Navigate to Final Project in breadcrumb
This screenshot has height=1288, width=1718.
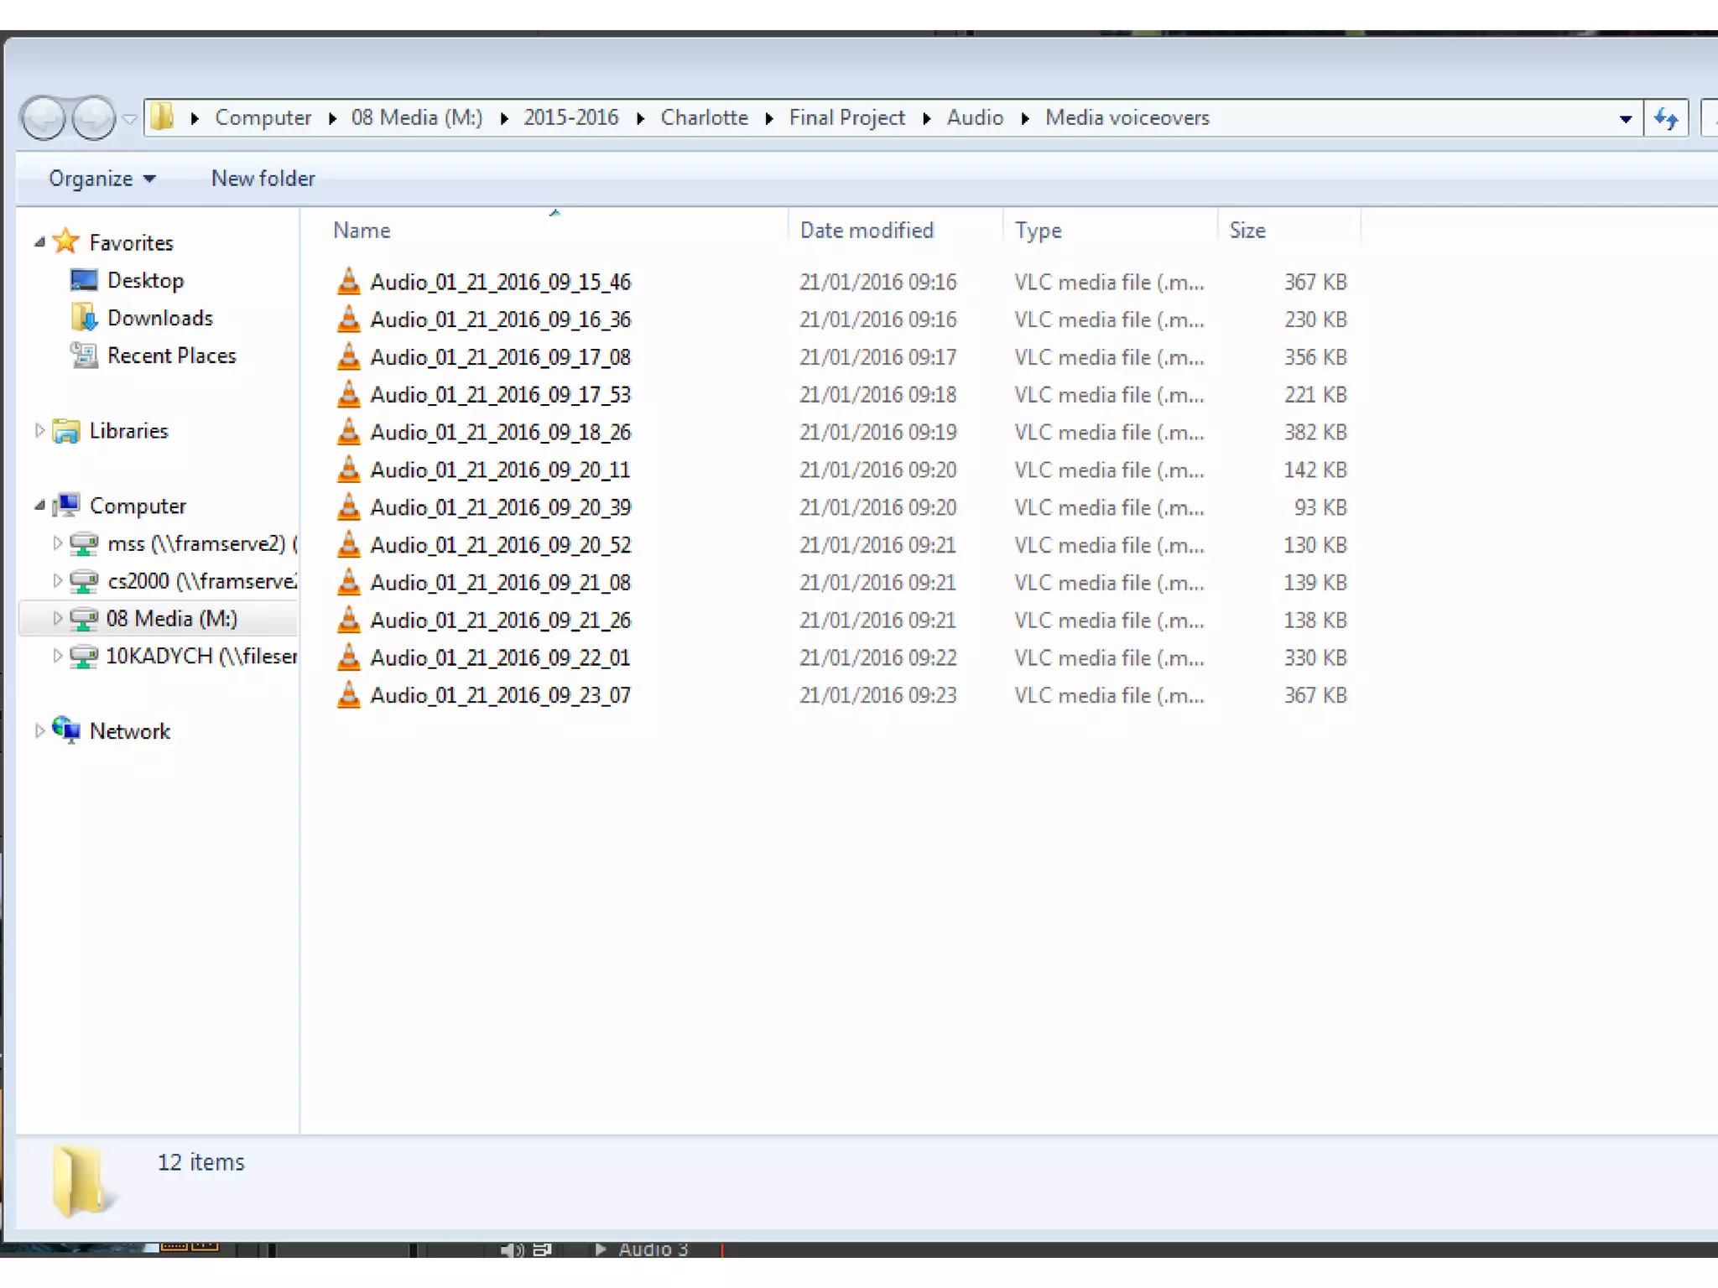[x=846, y=117]
